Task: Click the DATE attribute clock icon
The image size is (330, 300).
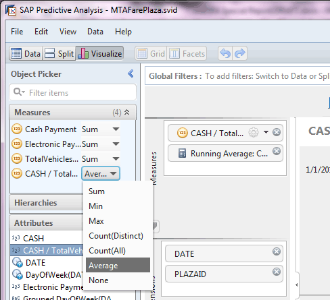Action: point(18,262)
